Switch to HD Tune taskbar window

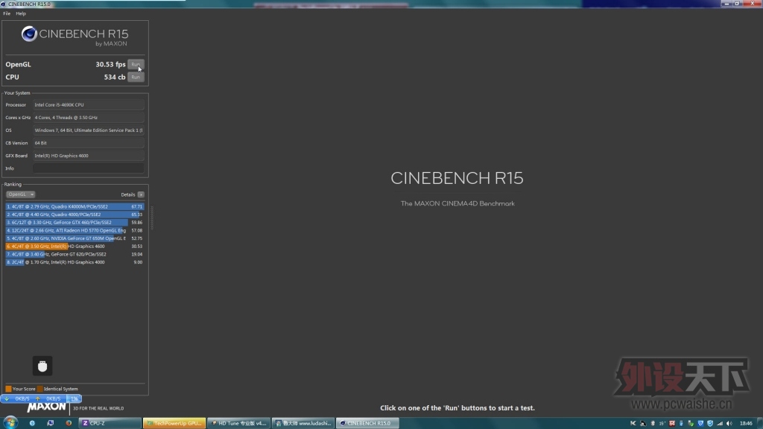(x=238, y=423)
